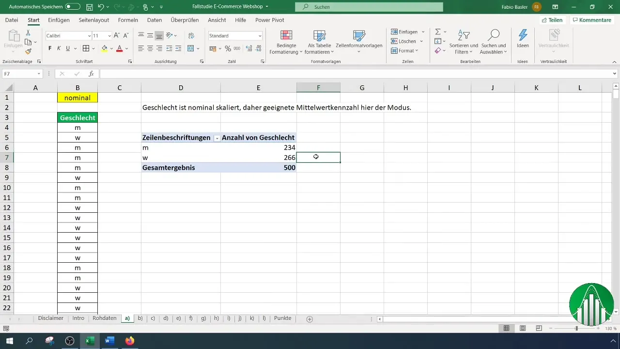Apply the 000 thousands separator format
The image size is (620, 349).
click(237, 48)
